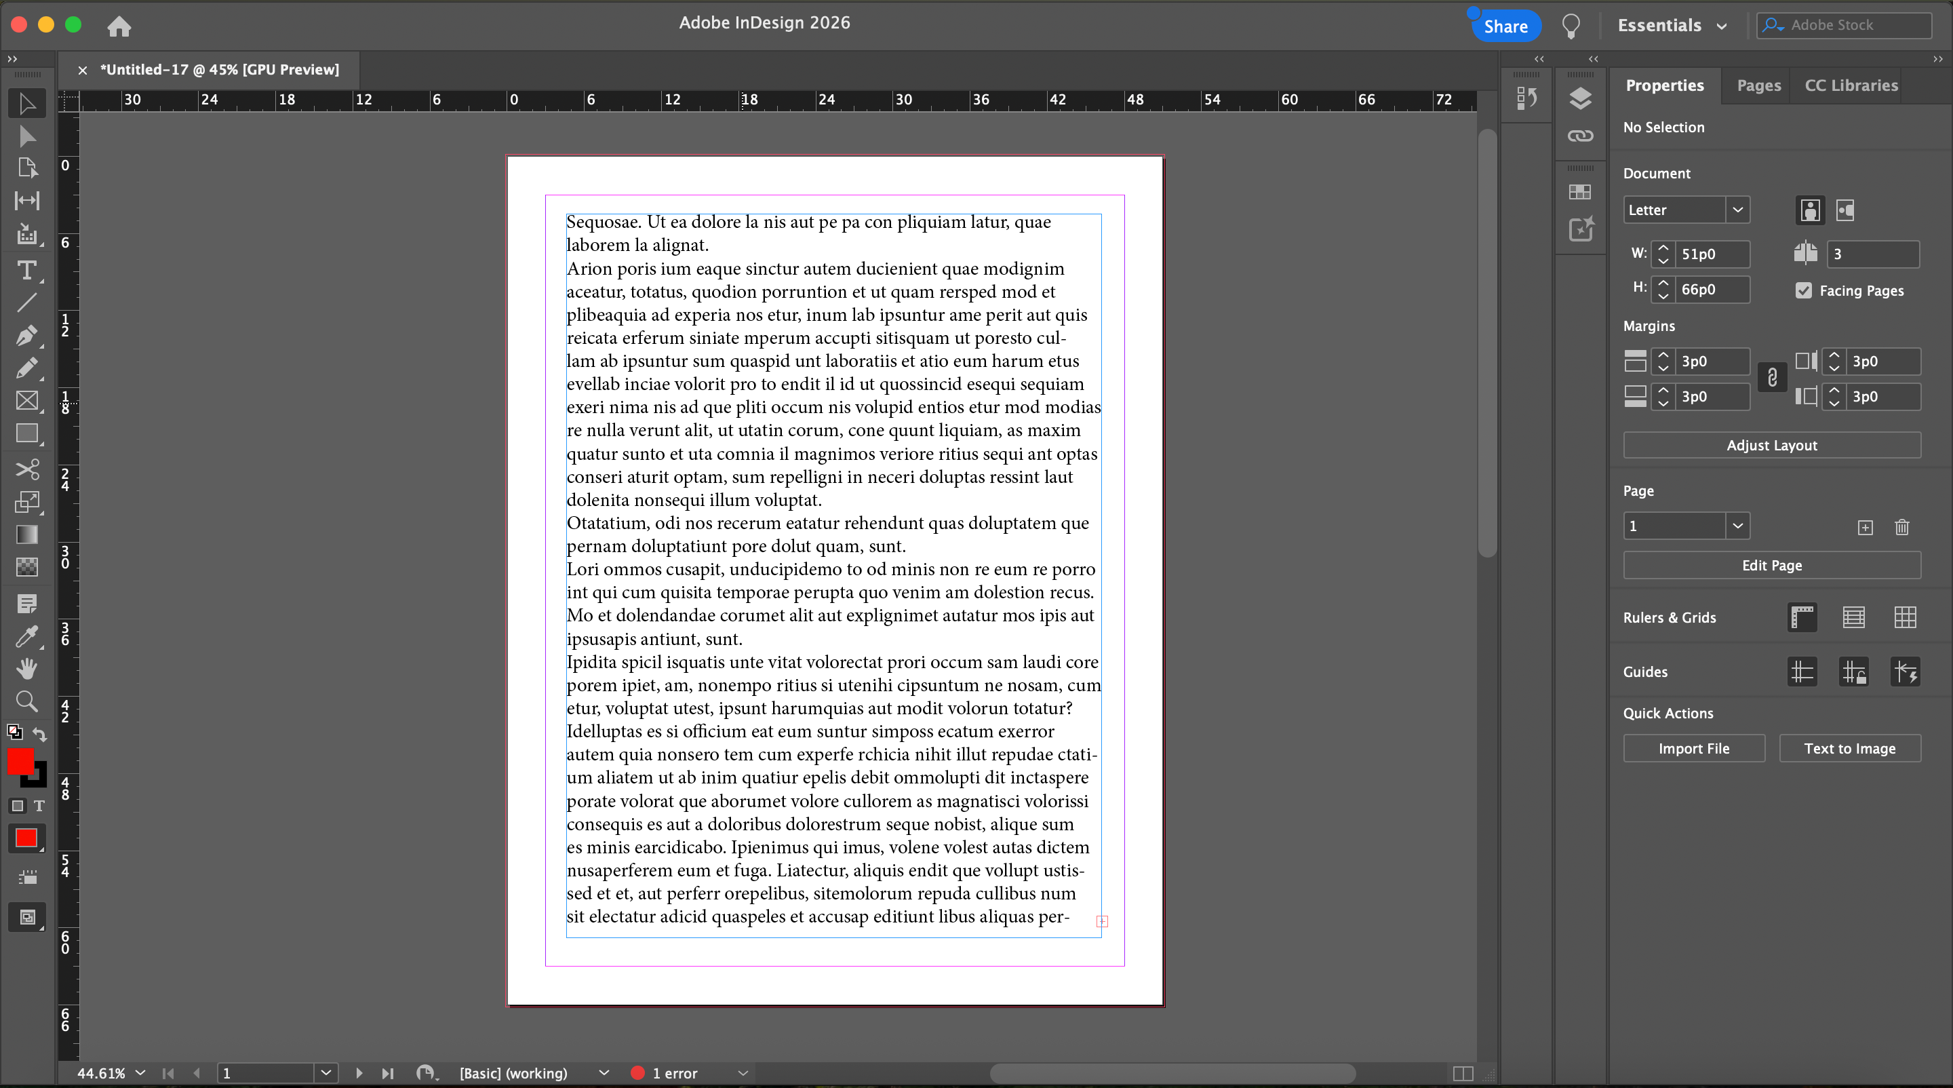Open the Letter page size dropdown
Image resolution: width=1953 pixels, height=1088 pixels.
(1737, 210)
